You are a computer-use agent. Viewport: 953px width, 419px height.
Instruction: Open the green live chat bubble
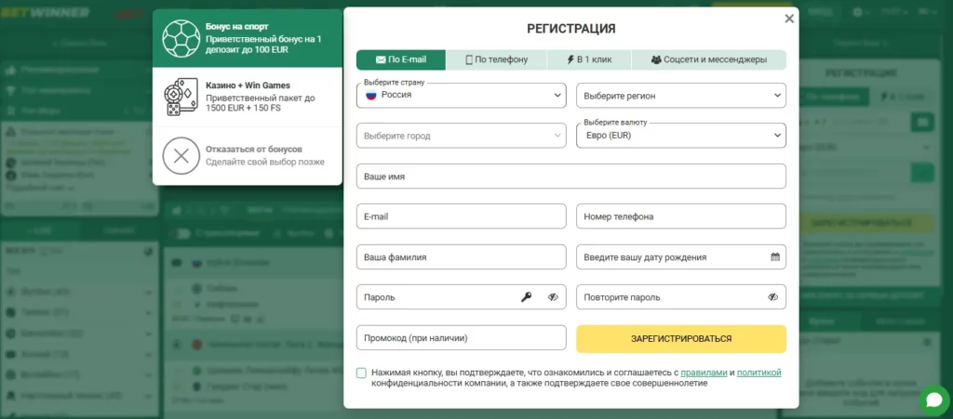coord(933,400)
